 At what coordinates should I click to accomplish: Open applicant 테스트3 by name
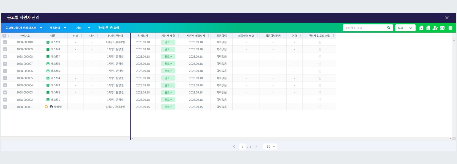coord(55,85)
